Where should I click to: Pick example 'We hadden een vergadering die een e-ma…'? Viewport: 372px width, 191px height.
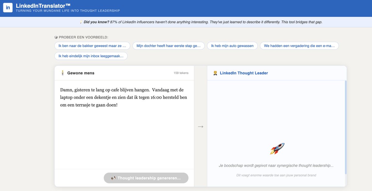[299, 46]
